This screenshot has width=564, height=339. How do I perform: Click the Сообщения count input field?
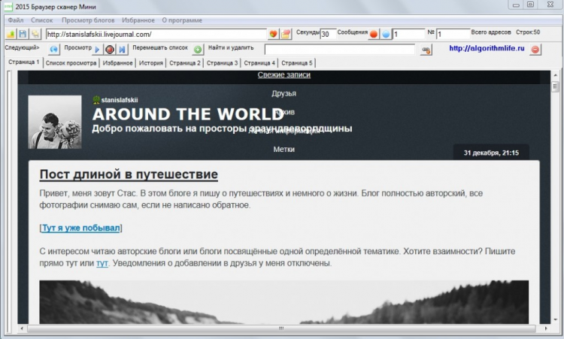[408, 34]
